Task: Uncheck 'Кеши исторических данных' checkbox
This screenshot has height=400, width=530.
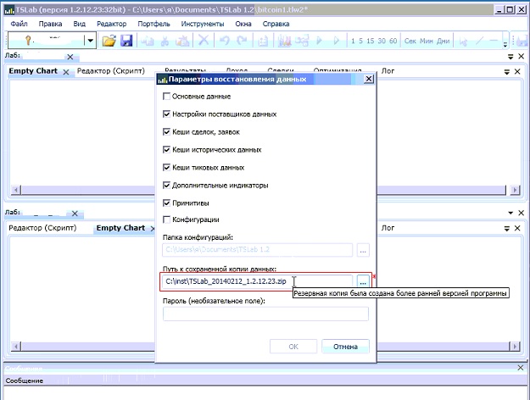Action: click(166, 149)
